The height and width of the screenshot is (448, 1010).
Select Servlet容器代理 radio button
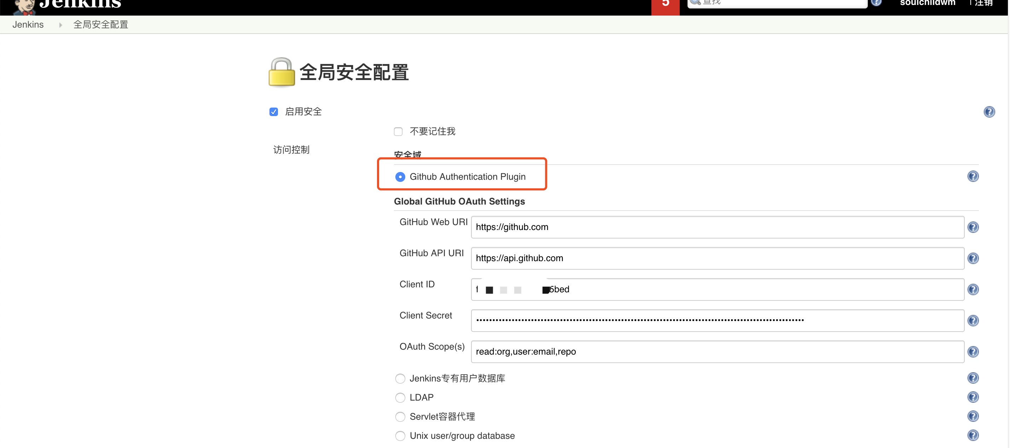tap(400, 417)
